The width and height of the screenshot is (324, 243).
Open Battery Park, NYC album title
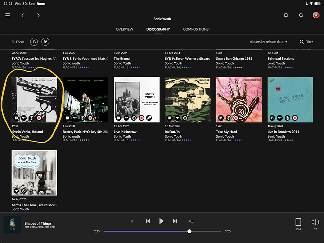point(85,132)
